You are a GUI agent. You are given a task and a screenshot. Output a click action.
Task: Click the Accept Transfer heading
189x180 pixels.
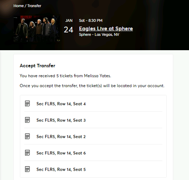37,66
